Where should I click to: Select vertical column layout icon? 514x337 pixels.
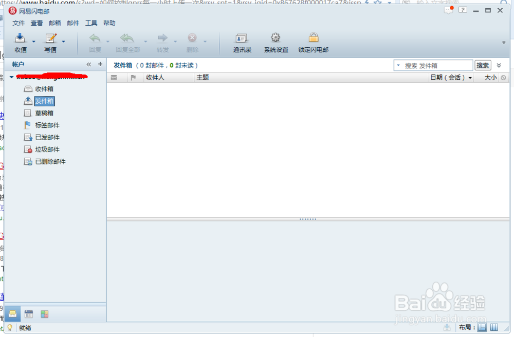click(x=494, y=327)
